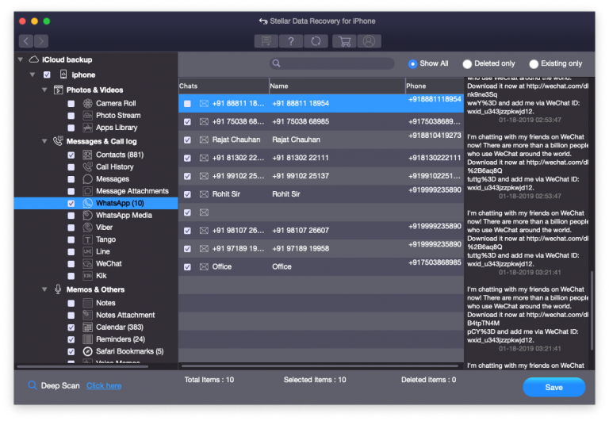609x421 pixels.
Task: Click the search input field
Action: [332, 63]
